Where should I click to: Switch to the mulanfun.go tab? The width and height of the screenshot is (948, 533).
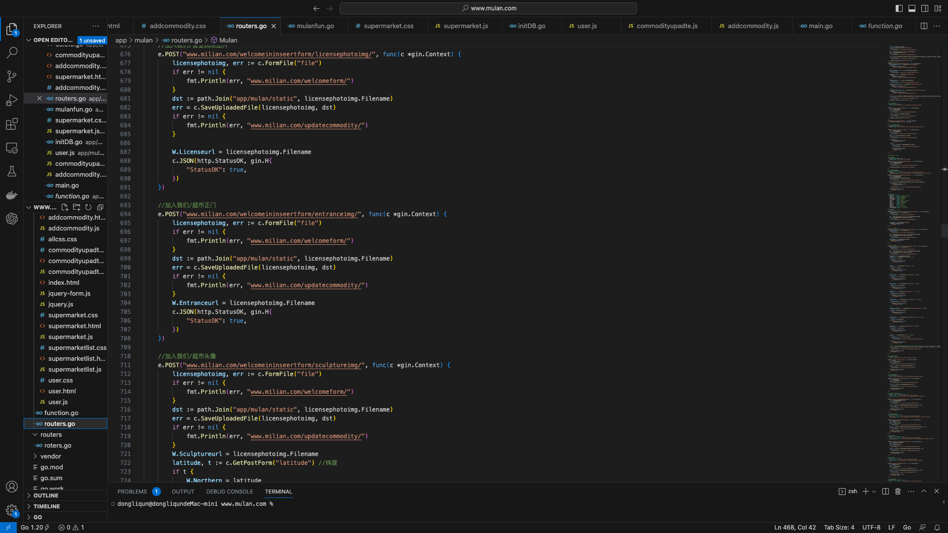point(314,26)
